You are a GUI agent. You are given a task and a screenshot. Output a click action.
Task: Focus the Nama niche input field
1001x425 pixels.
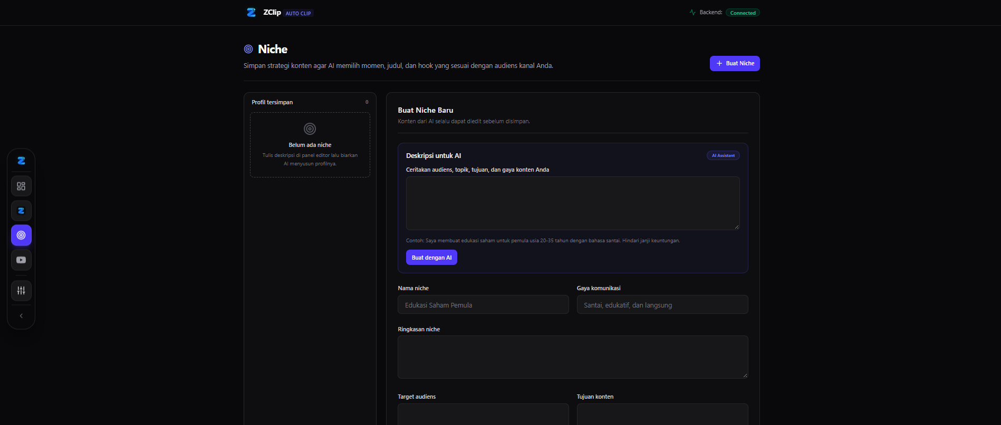(x=483, y=305)
